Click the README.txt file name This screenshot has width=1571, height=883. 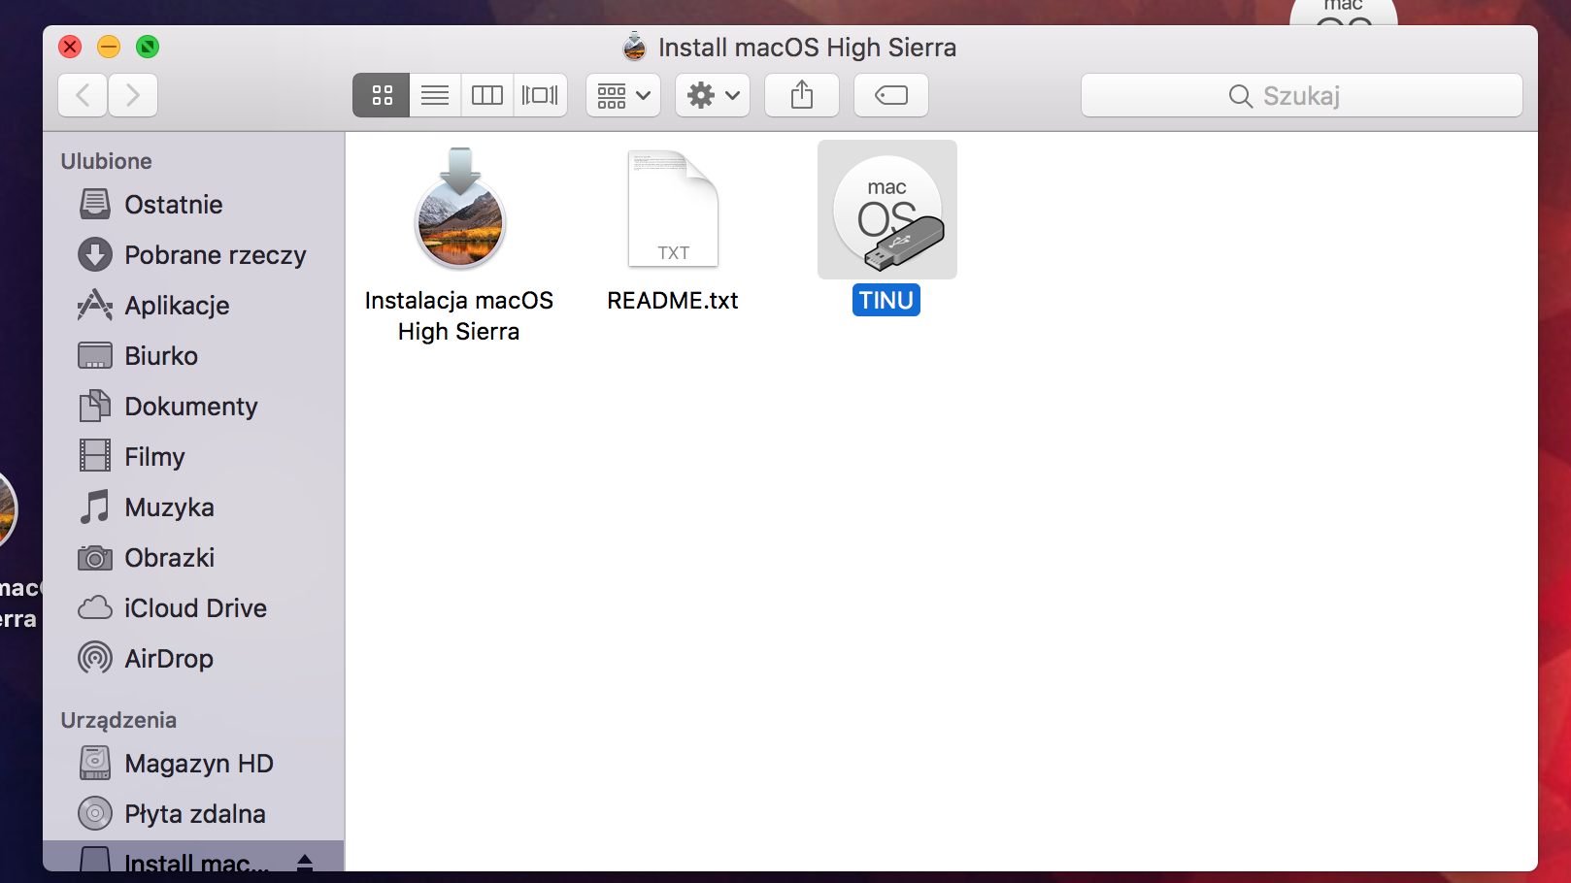pos(673,301)
